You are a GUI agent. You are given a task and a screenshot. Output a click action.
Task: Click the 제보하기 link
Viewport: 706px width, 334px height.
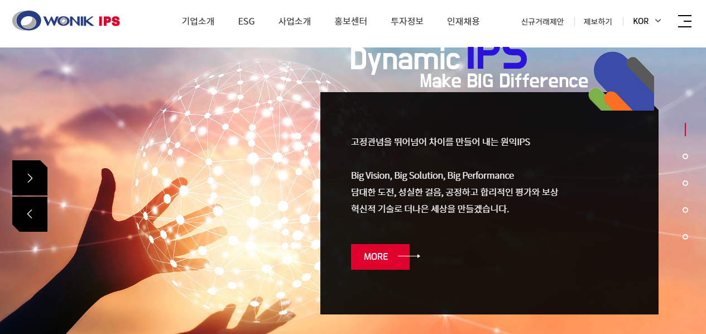click(x=598, y=21)
